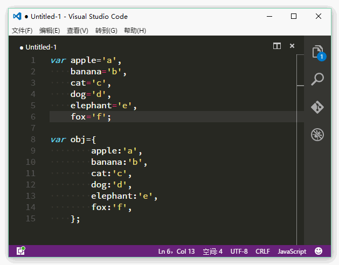Click the smiley feedback icon in status bar
Screen dimensions: 339x265
[319, 251]
